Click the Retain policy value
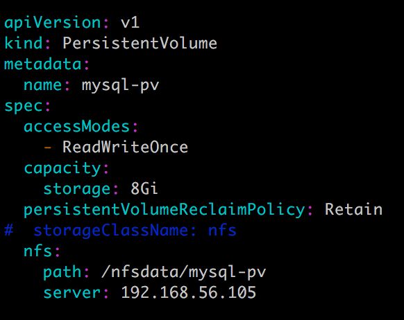Viewport: 404px width, 320px height. click(x=353, y=209)
